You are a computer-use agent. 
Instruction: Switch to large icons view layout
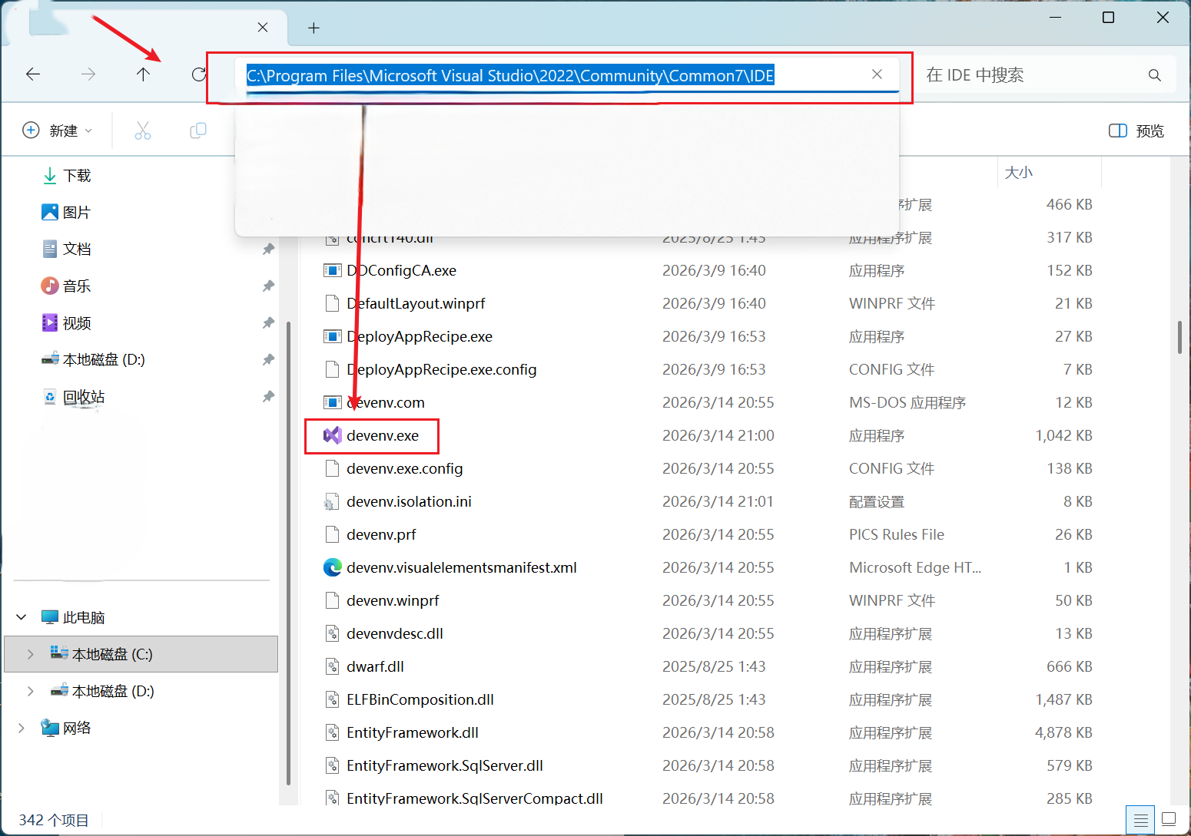pyautogui.click(x=1169, y=821)
